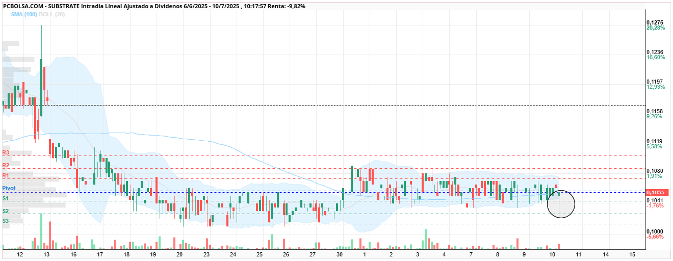This screenshot has width=673, height=261.
Task: Click the -1,76% percentage label
Action: (x=655, y=206)
